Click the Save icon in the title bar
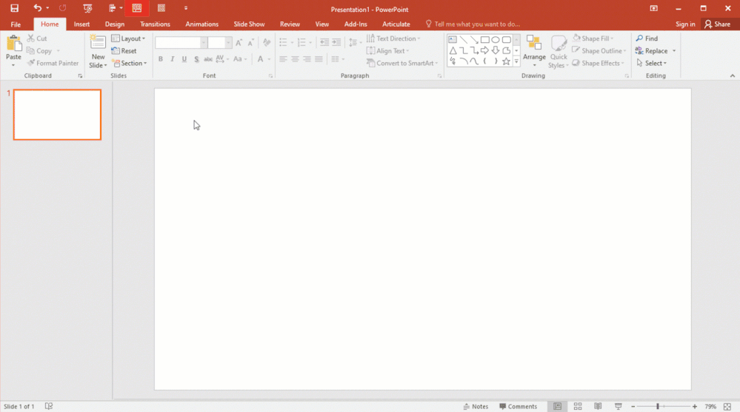740x412 pixels. point(14,8)
